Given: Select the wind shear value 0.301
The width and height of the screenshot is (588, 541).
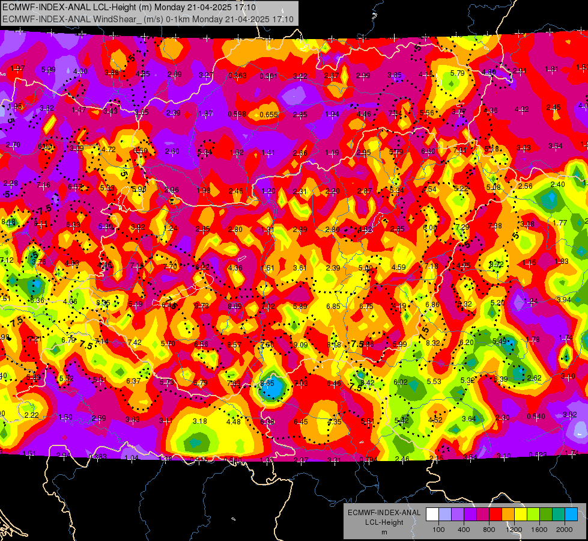Looking at the screenshot, I should click(x=268, y=76).
